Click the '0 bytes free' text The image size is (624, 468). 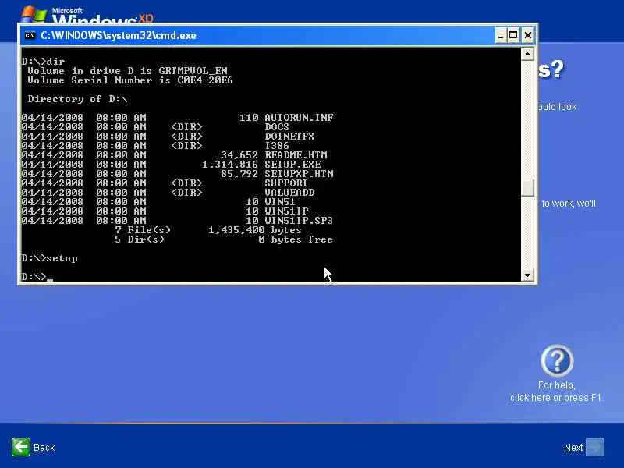(x=296, y=239)
